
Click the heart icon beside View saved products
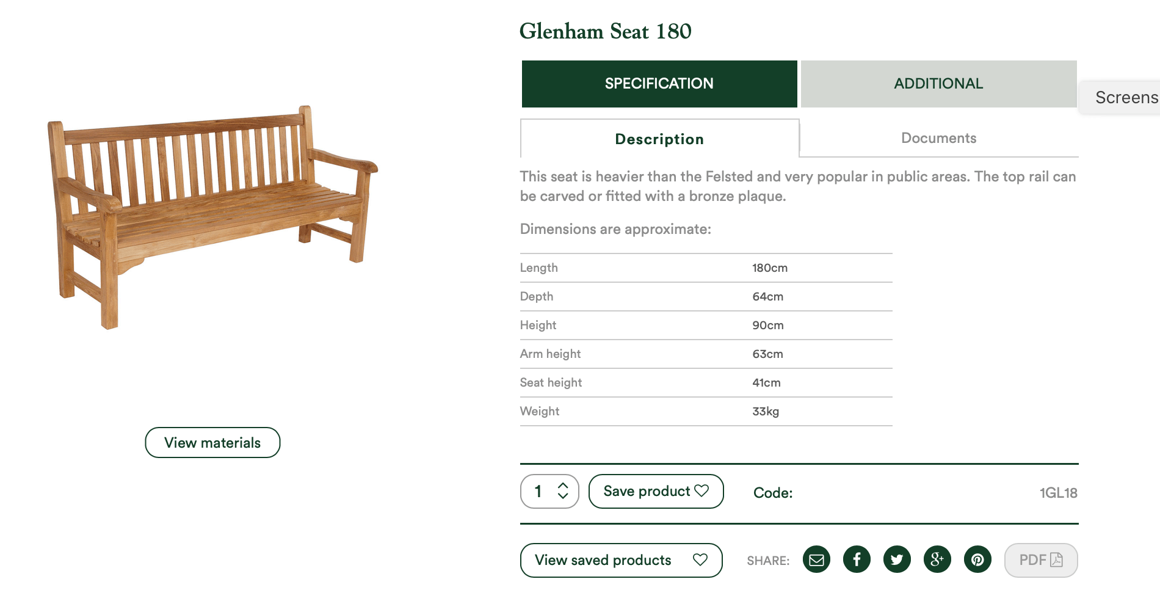pyautogui.click(x=700, y=559)
